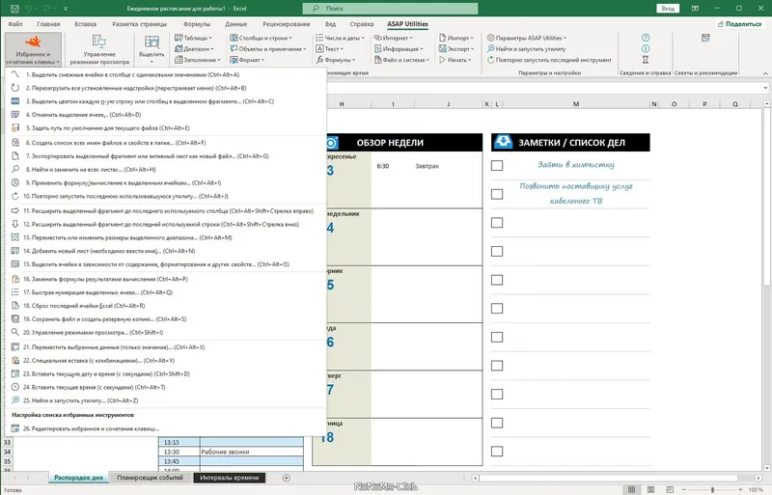This screenshot has width=772, height=495.
Task: Tick the eighth checkbox in the notes list
Action: tap(497, 366)
